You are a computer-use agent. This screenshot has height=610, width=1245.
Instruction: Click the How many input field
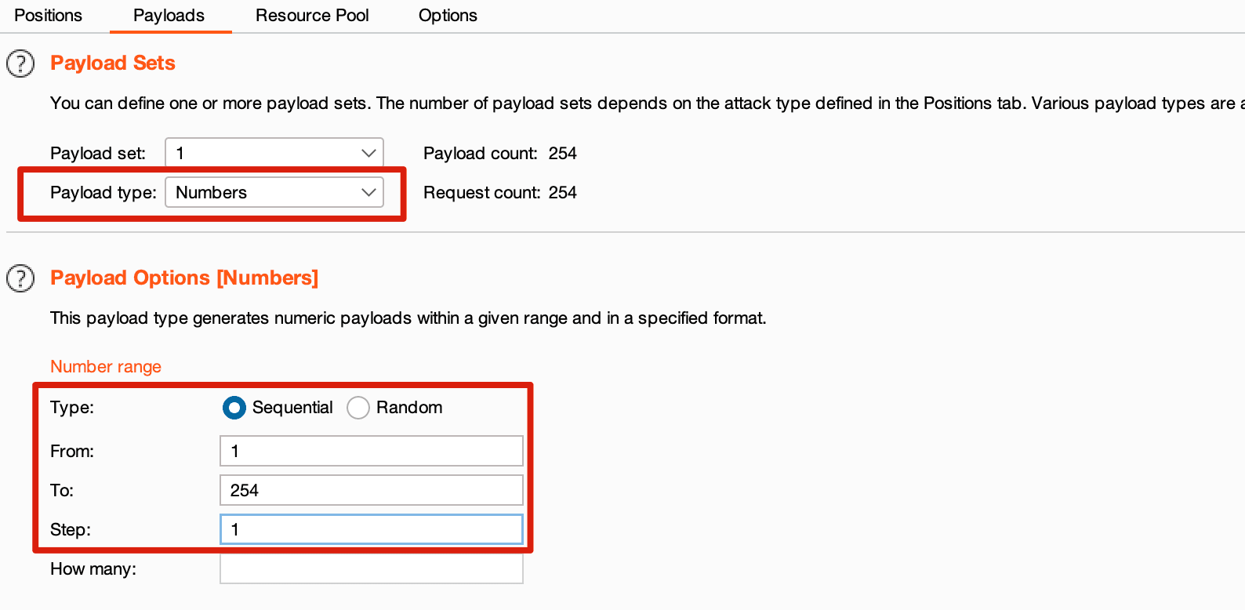pos(371,568)
